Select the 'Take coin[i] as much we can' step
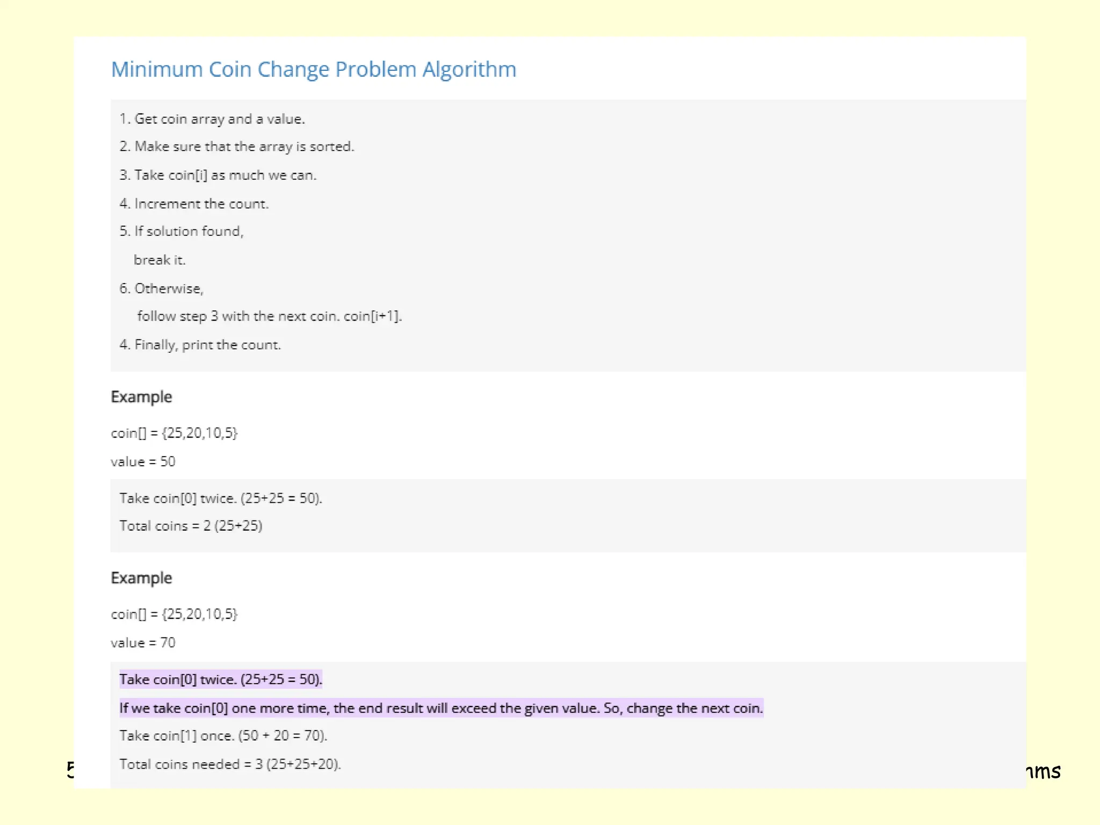Screen dimensions: 1100x825 click(x=218, y=175)
